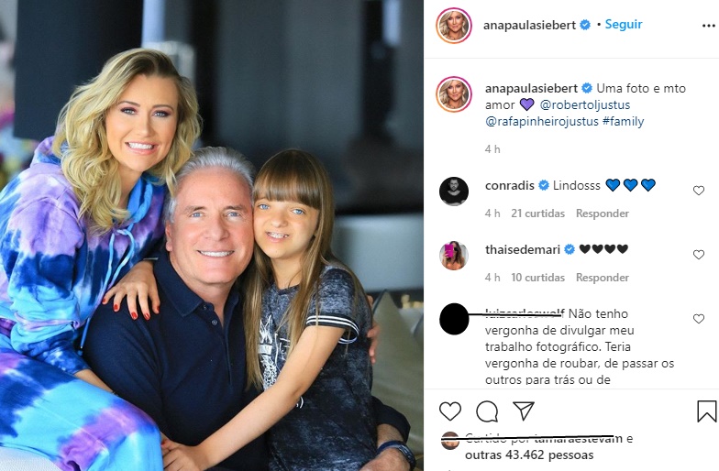Screen dimensions: 719x471
Task: Like the conradis comment
Action: tap(699, 191)
